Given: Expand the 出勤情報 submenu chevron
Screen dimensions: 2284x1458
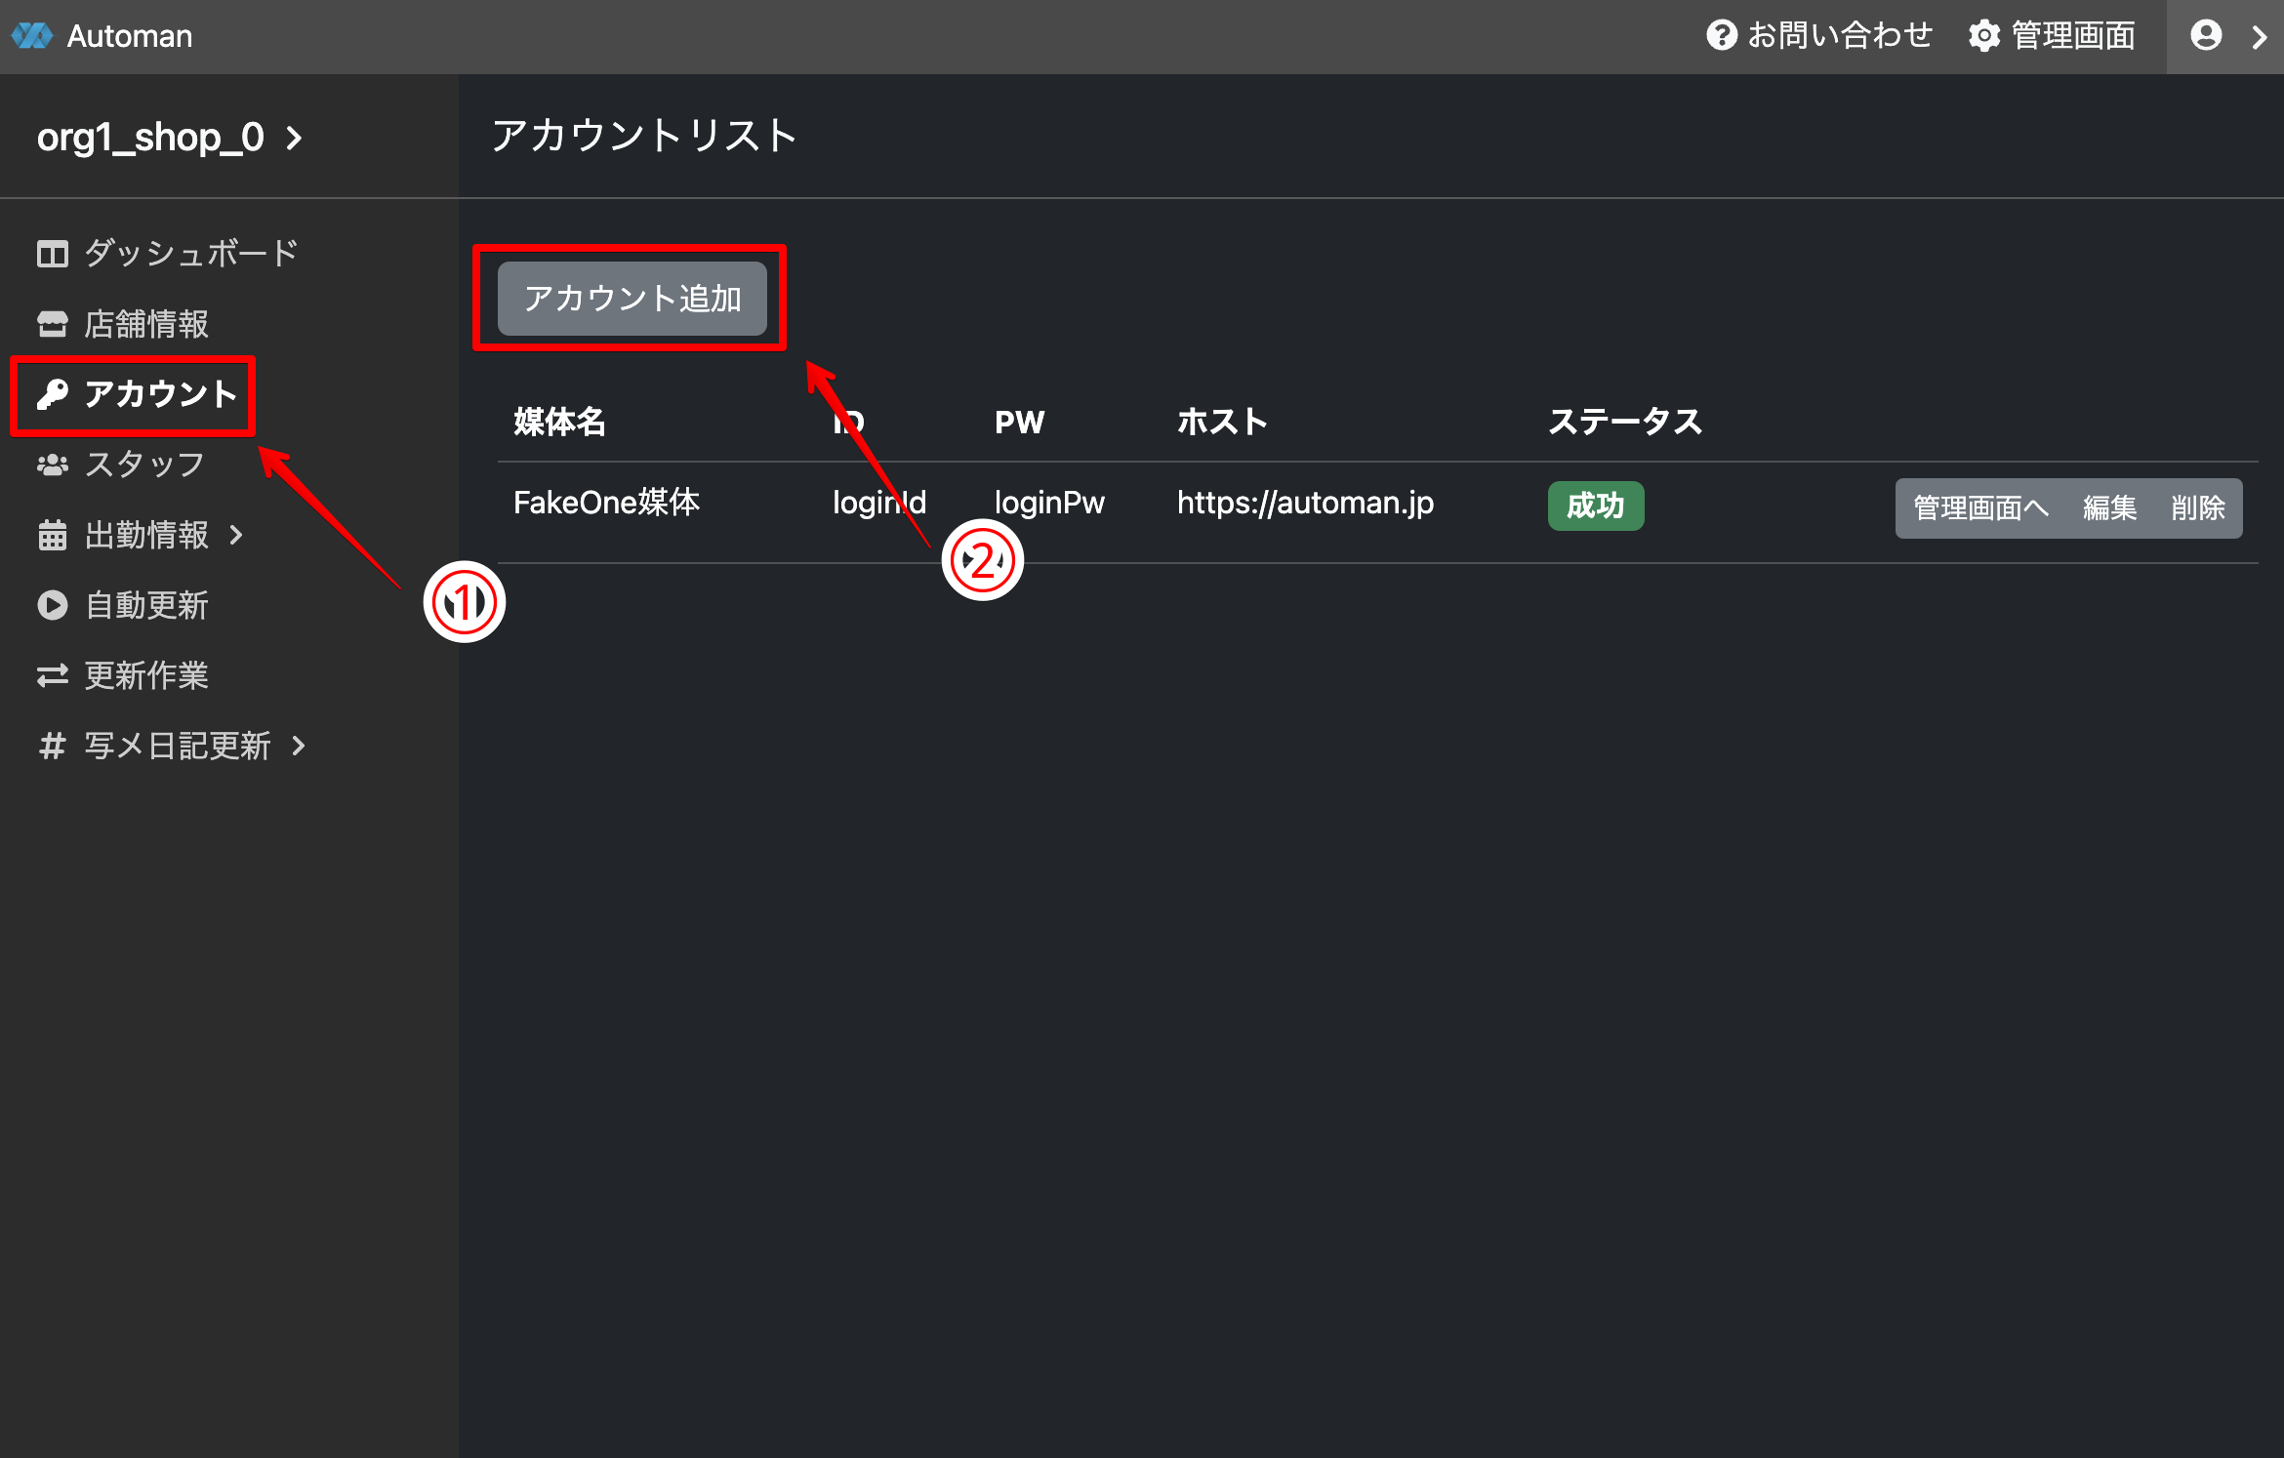Looking at the screenshot, I should [x=235, y=535].
